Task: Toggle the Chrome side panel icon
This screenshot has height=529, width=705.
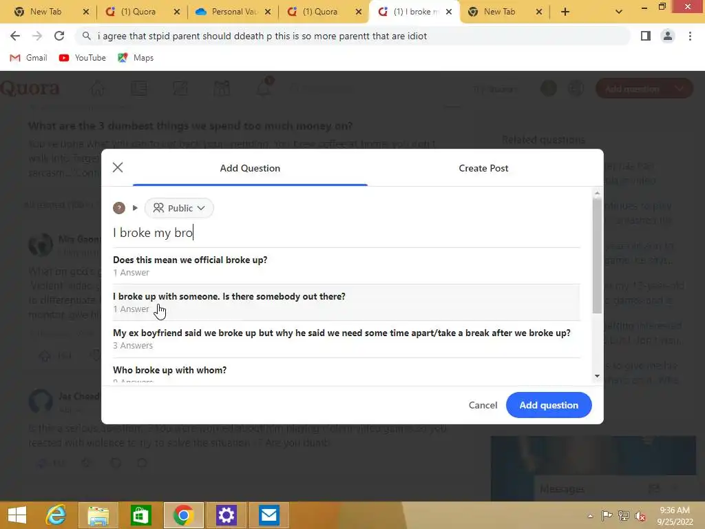Action: (x=646, y=36)
